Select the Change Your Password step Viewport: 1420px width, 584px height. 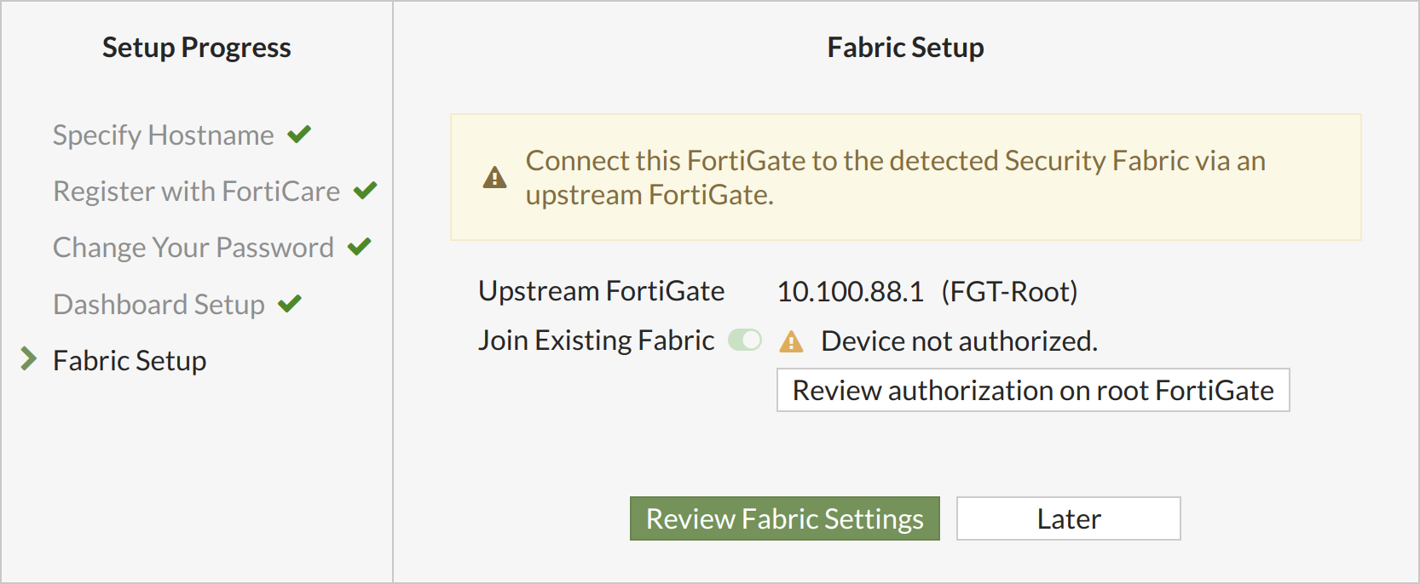193,248
